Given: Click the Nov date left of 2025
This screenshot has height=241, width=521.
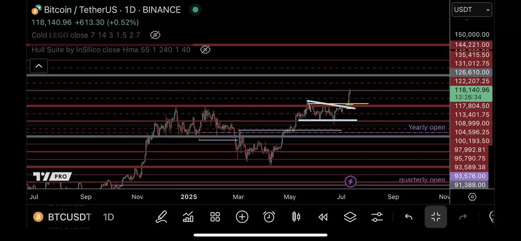Looking at the screenshot, I should (137, 197).
